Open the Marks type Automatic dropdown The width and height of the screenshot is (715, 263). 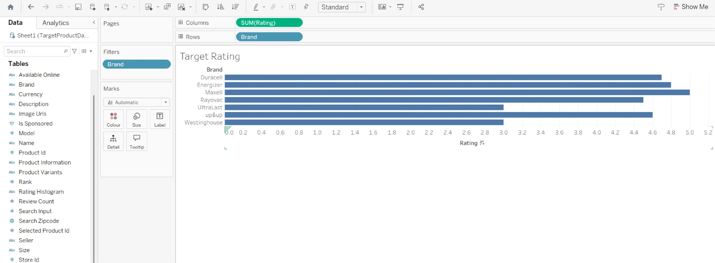[137, 102]
